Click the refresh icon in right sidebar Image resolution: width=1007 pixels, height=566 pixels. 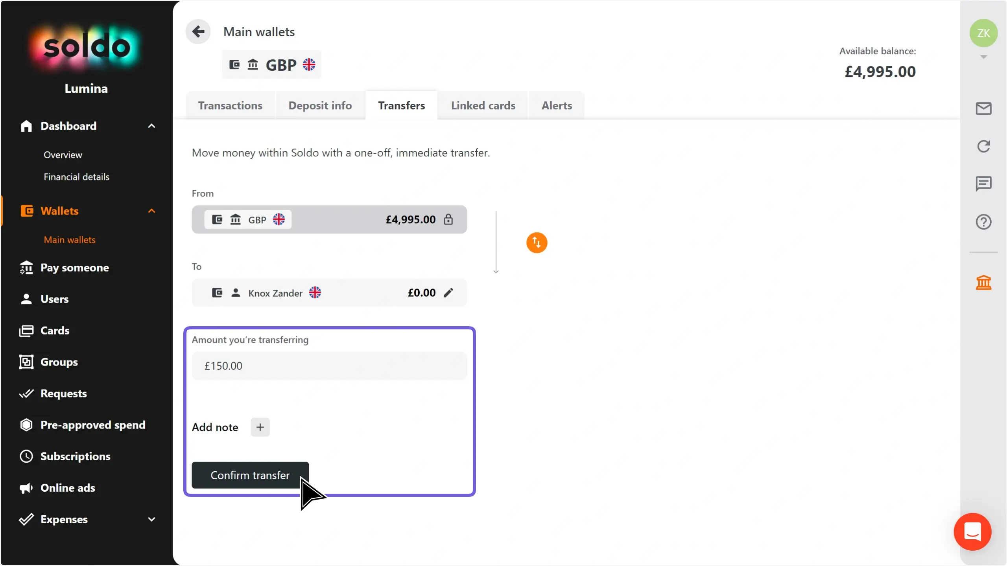[983, 146]
